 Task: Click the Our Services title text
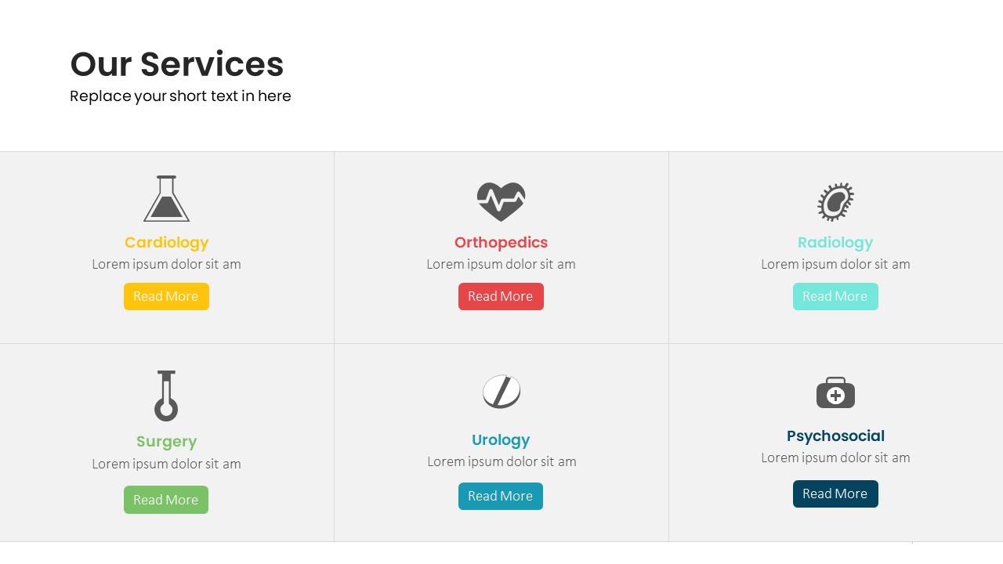click(x=177, y=64)
